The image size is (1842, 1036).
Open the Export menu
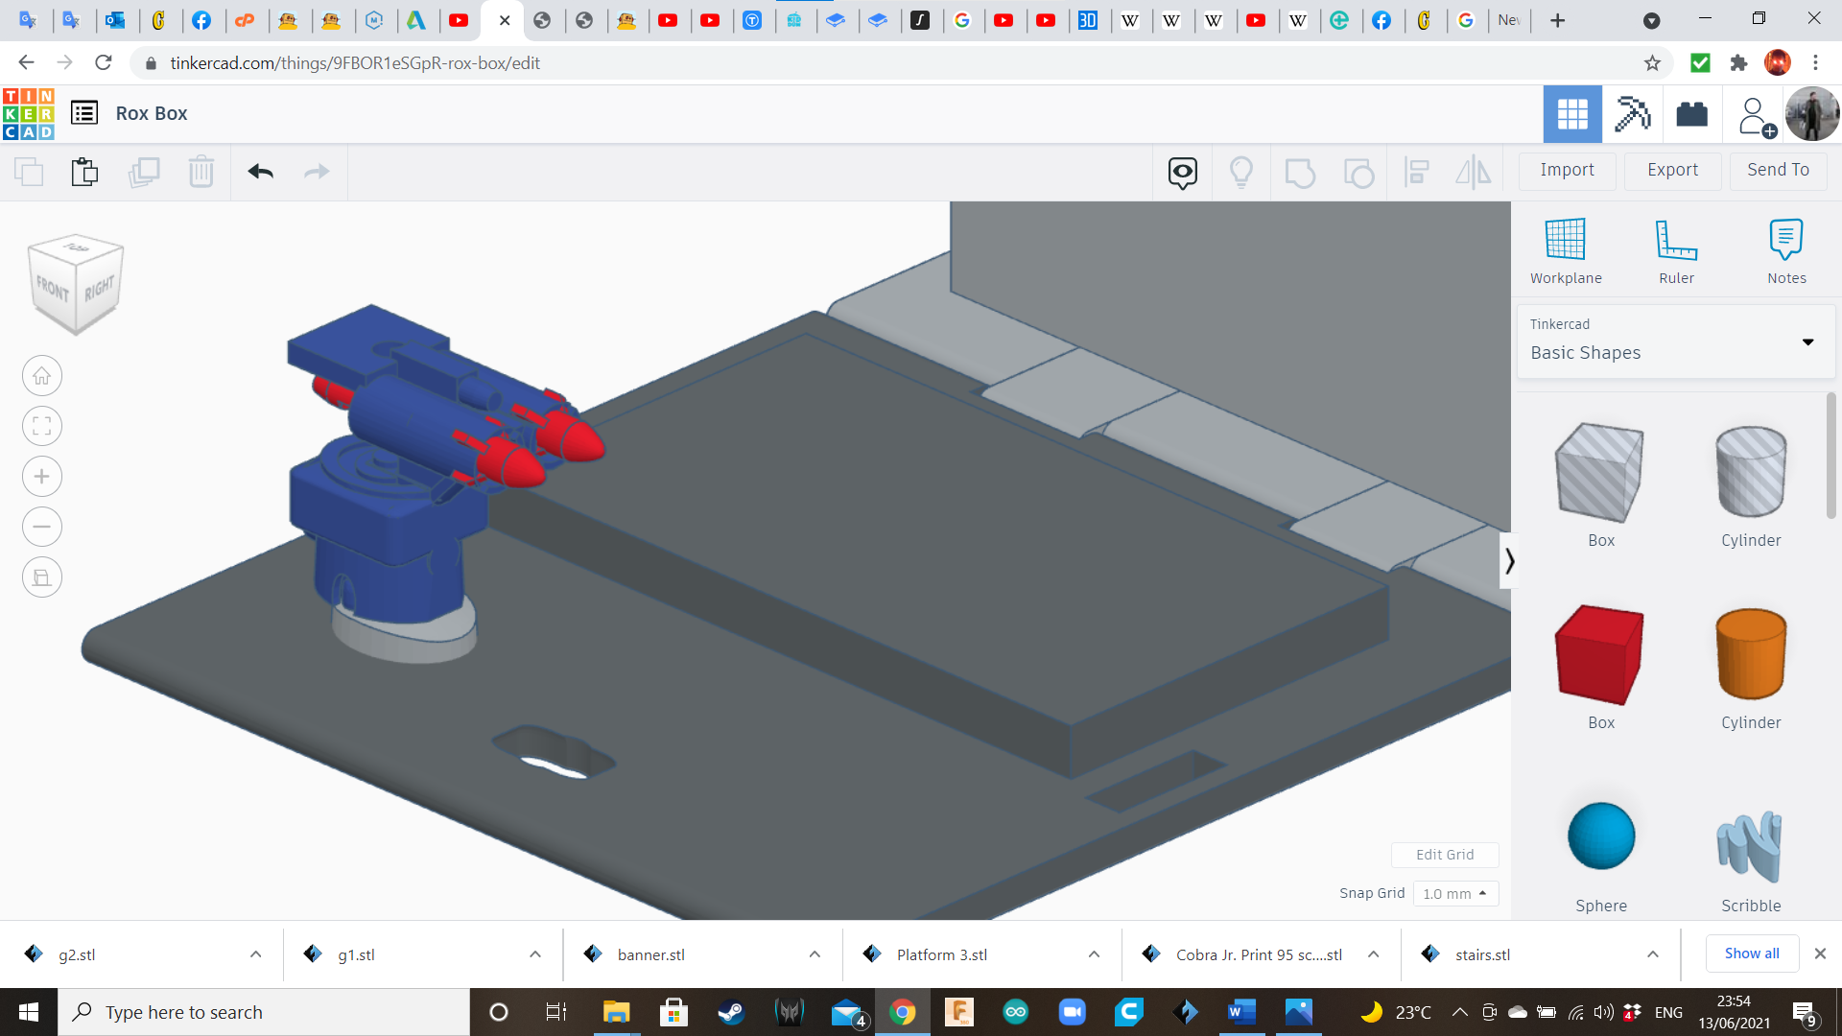[x=1672, y=170]
